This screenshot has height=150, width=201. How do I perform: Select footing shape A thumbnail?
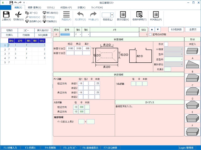[x=192, y=64]
